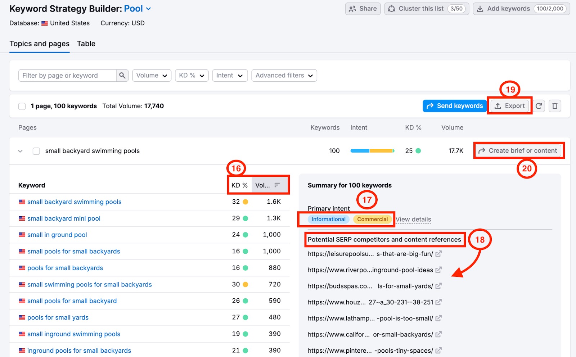Open the KD % filter dropdown
Image resolution: width=576 pixels, height=357 pixels.
[192, 76]
